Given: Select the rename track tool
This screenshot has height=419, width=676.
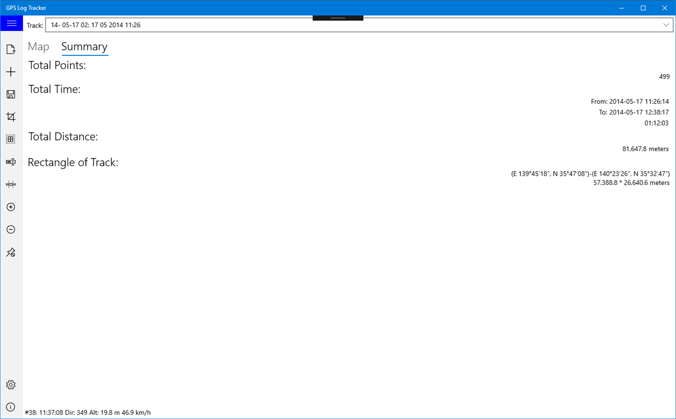Looking at the screenshot, I should (11, 162).
